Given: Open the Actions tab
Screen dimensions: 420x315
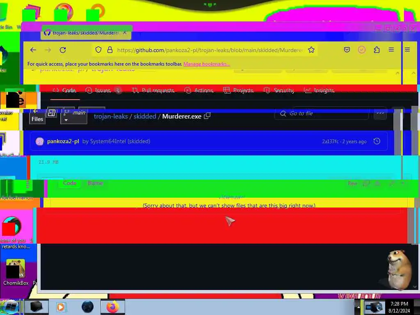Looking at the screenshot, I should pos(199,91).
